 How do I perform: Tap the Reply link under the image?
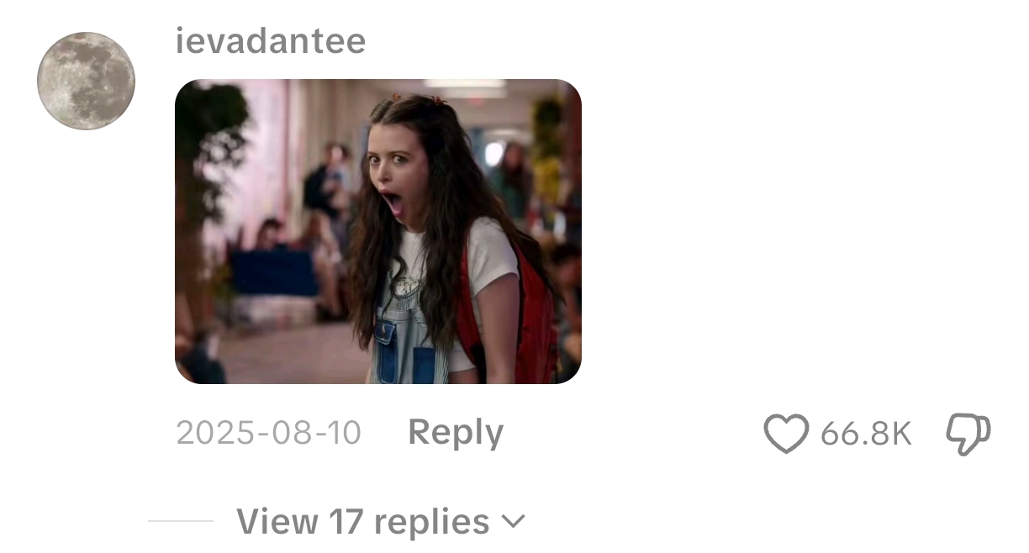(456, 433)
